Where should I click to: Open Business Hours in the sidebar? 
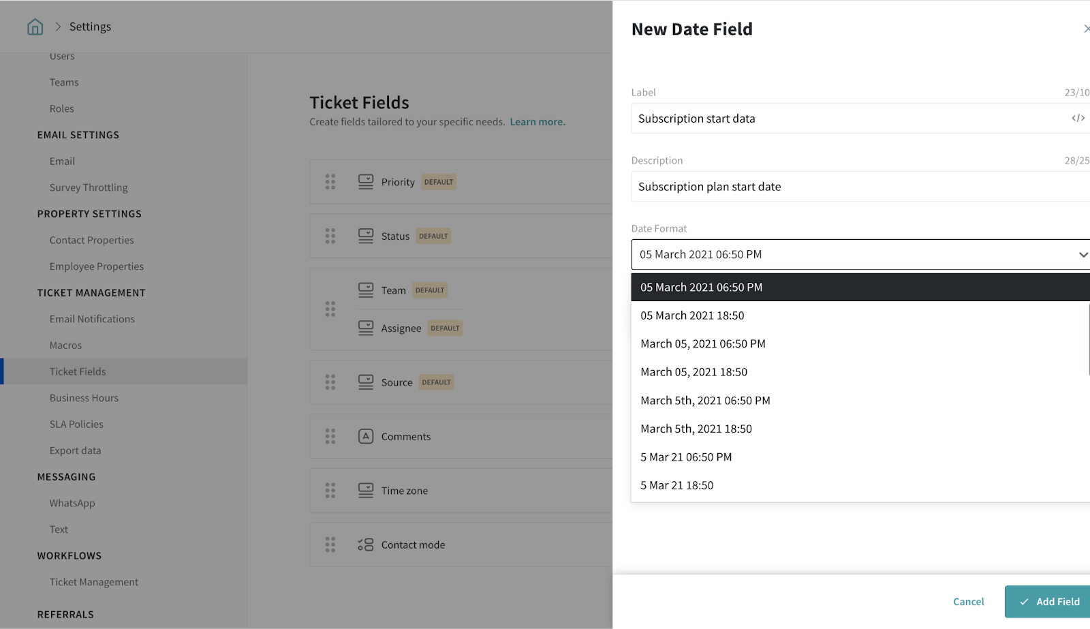click(x=84, y=398)
